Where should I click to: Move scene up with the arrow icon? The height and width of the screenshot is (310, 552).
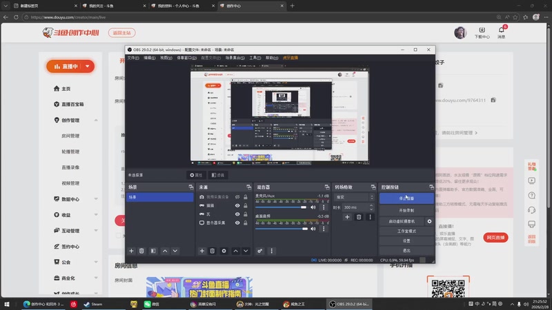pyautogui.click(x=165, y=251)
